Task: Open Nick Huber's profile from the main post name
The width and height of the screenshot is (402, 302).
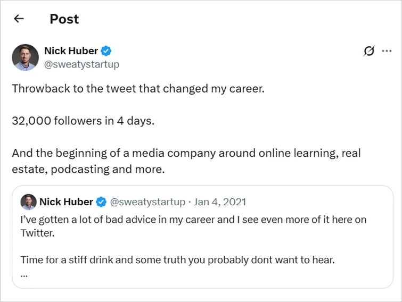Action: pyautogui.click(x=71, y=51)
